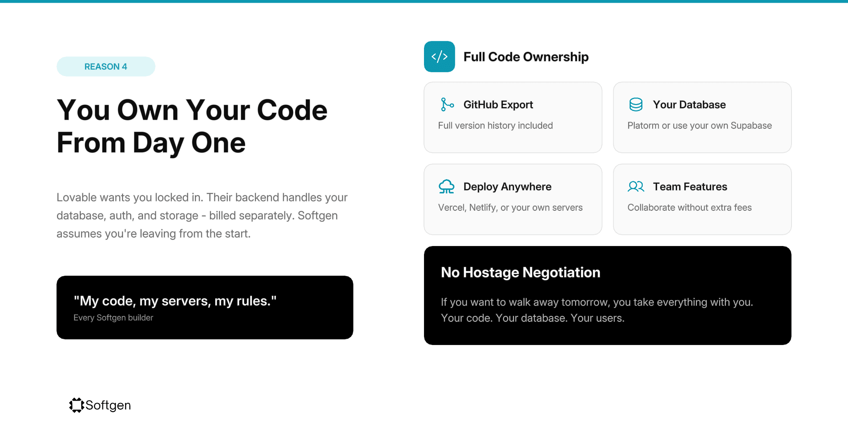
Task: Click the Team Features people icon
Action: pos(636,186)
